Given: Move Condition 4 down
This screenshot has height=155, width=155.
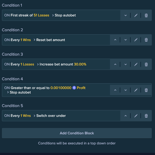Looking at the screenshot, I should pyautogui.click(x=126, y=90).
